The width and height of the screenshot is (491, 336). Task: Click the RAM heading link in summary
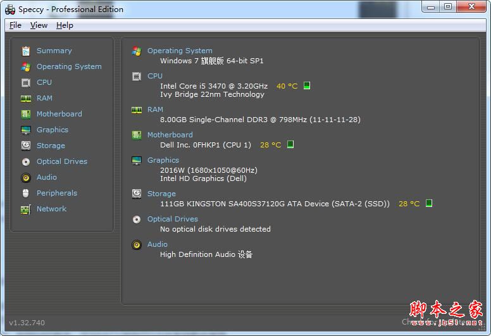[x=155, y=109]
